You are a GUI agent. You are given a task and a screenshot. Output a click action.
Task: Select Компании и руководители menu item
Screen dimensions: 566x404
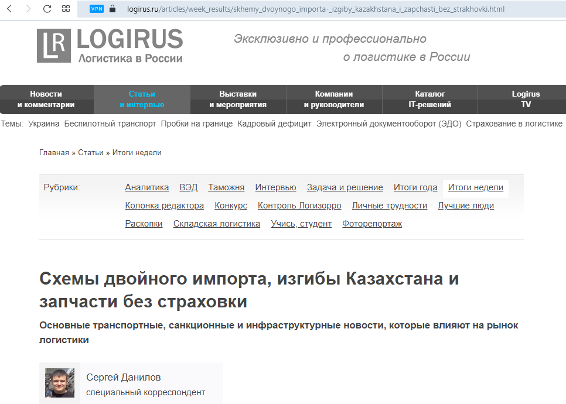pyautogui.click(x=334, y=100)
